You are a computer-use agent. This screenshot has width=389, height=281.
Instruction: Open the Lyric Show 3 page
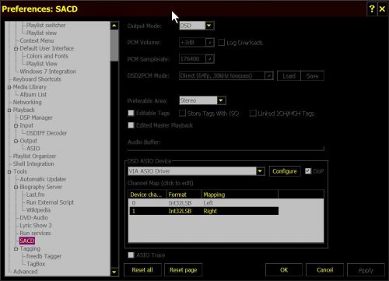36,226
